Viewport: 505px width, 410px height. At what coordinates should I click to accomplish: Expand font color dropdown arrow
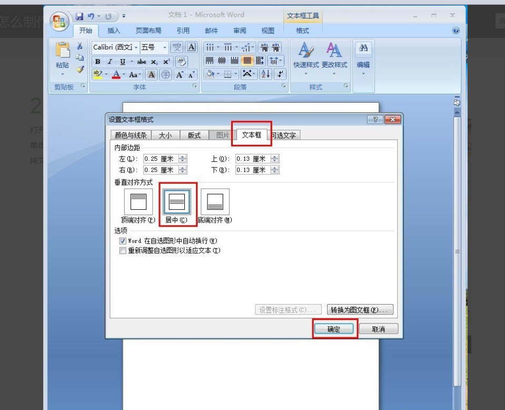pos(124,75)
